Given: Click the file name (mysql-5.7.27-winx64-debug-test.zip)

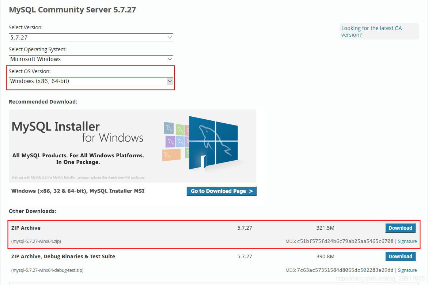Looking at the screenshot, I should [x=47, y=270].
